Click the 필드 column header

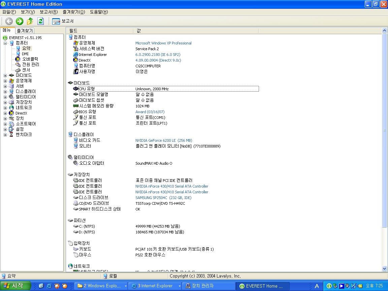(x=100, y=31)
